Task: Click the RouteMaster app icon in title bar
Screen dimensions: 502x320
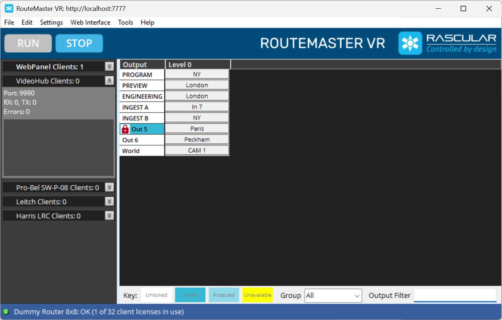Action: click(x=9, y=8)
